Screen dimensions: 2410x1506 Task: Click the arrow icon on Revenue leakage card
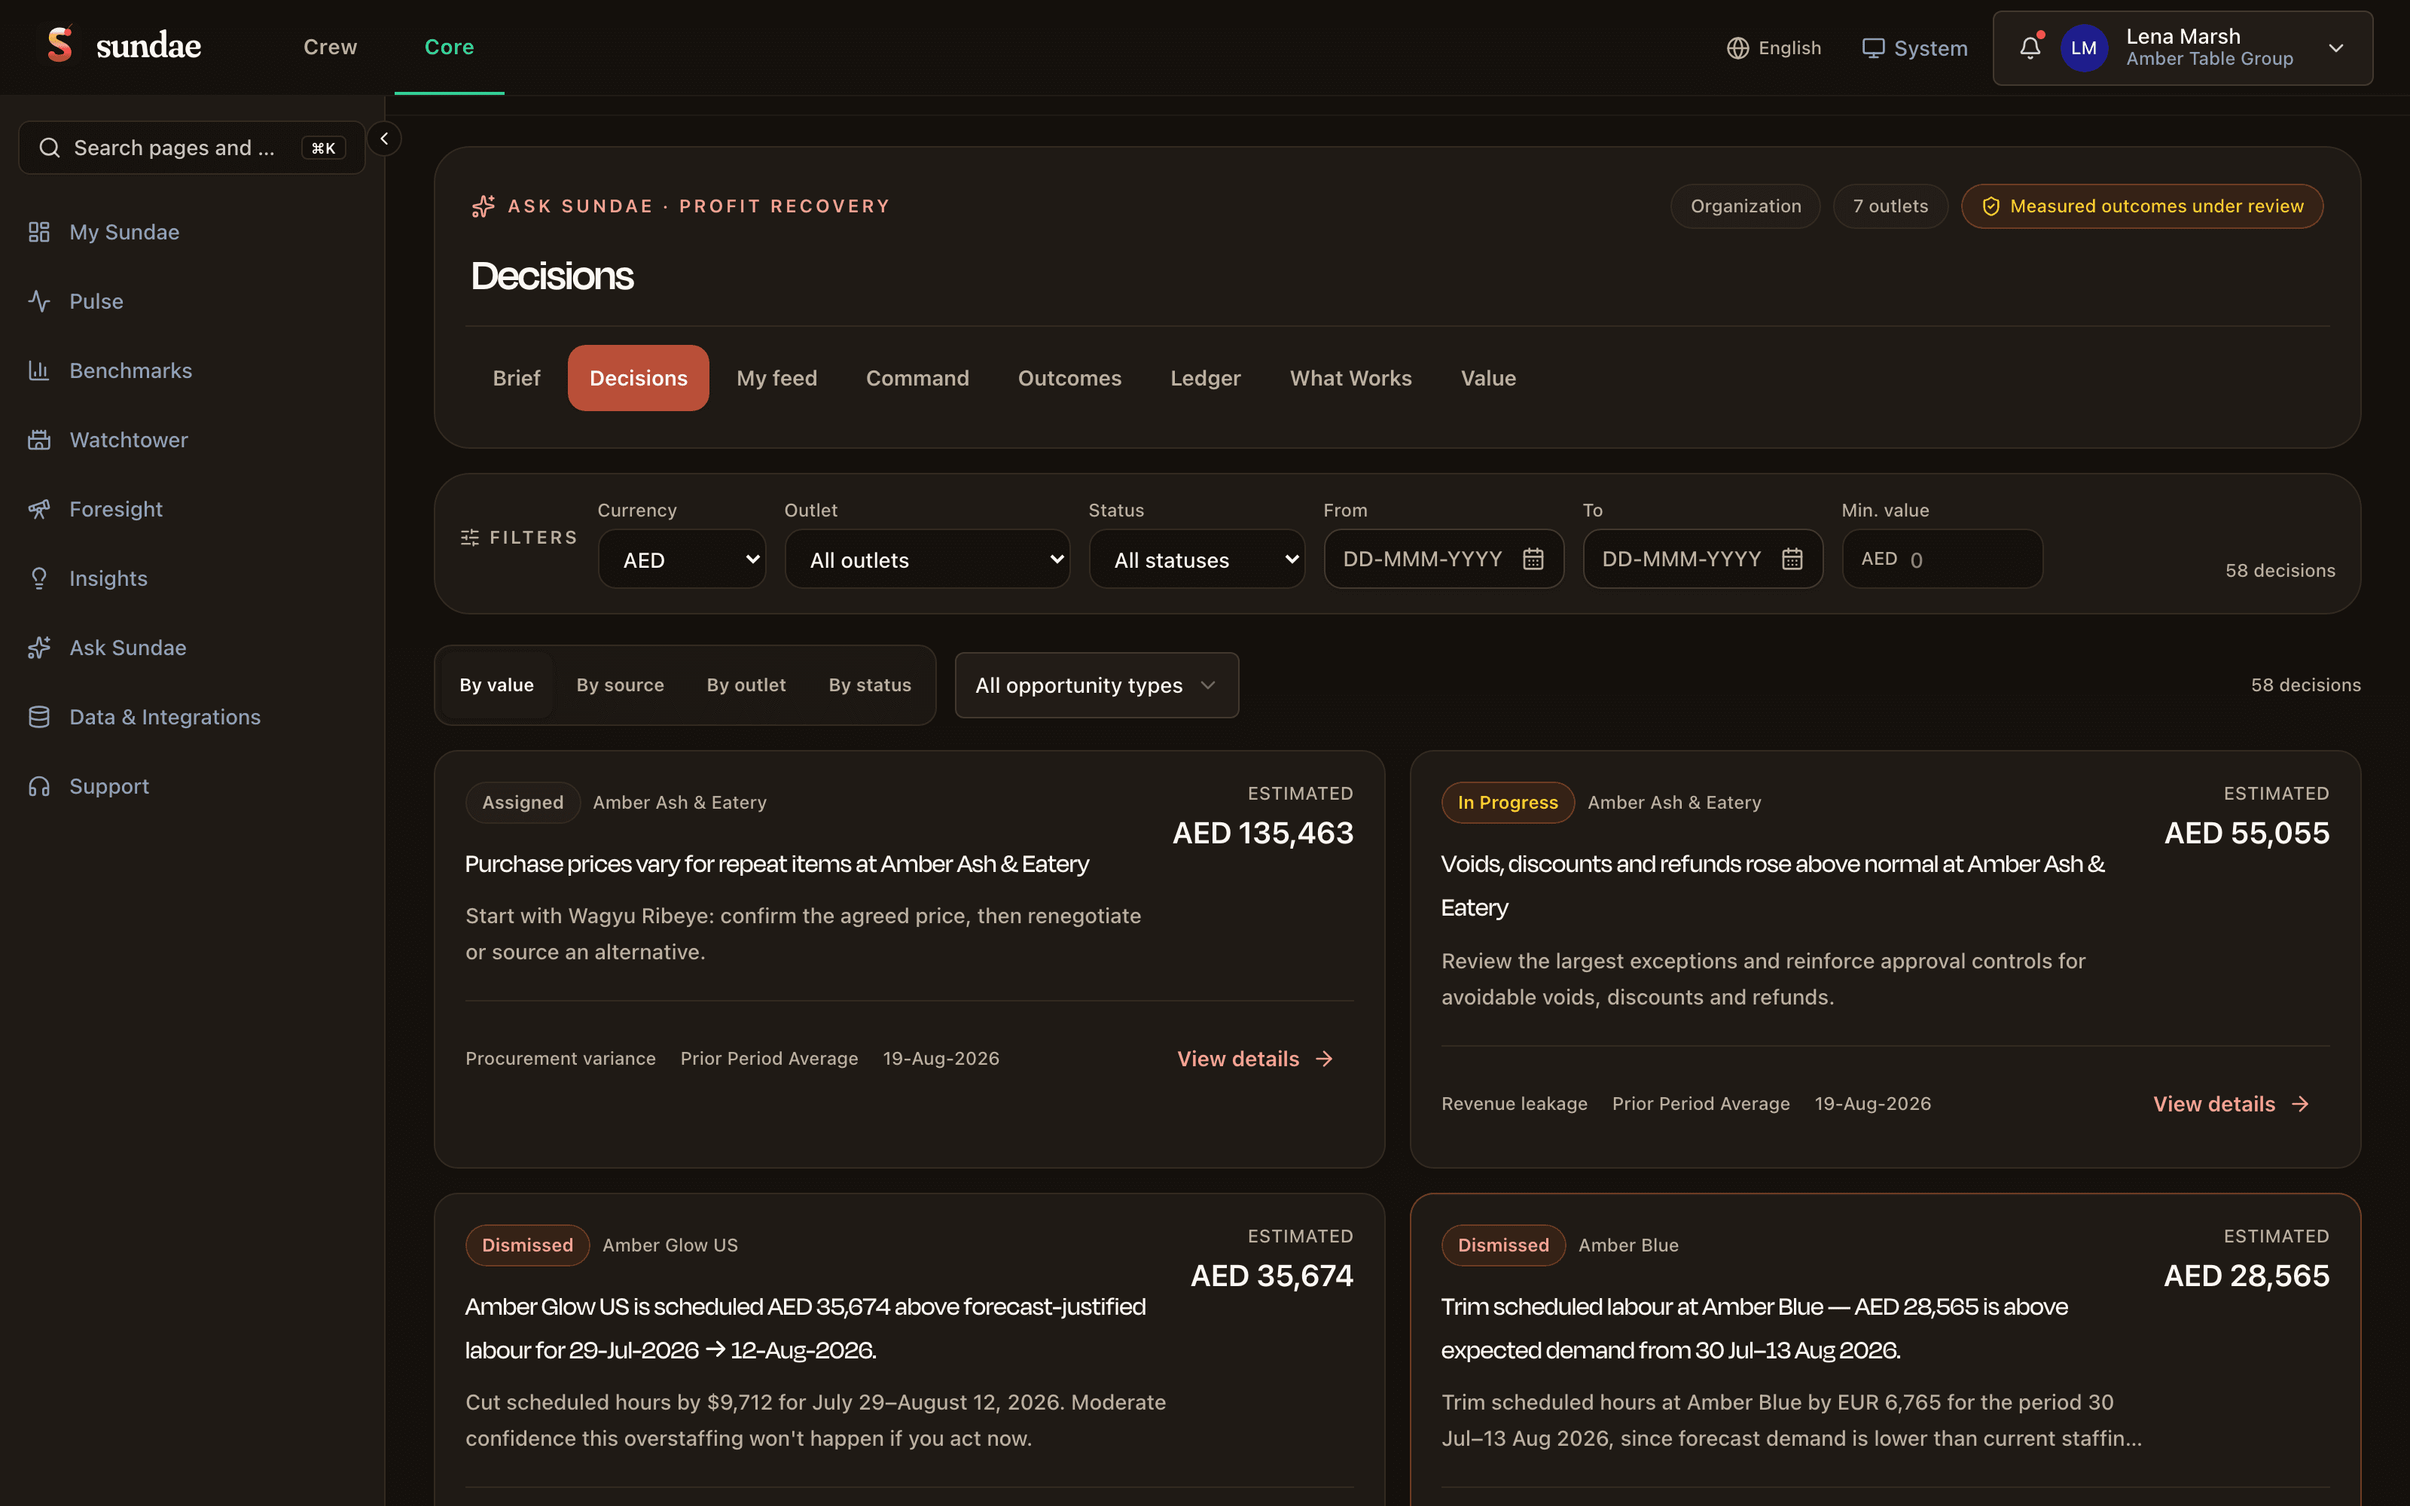2301,1104
